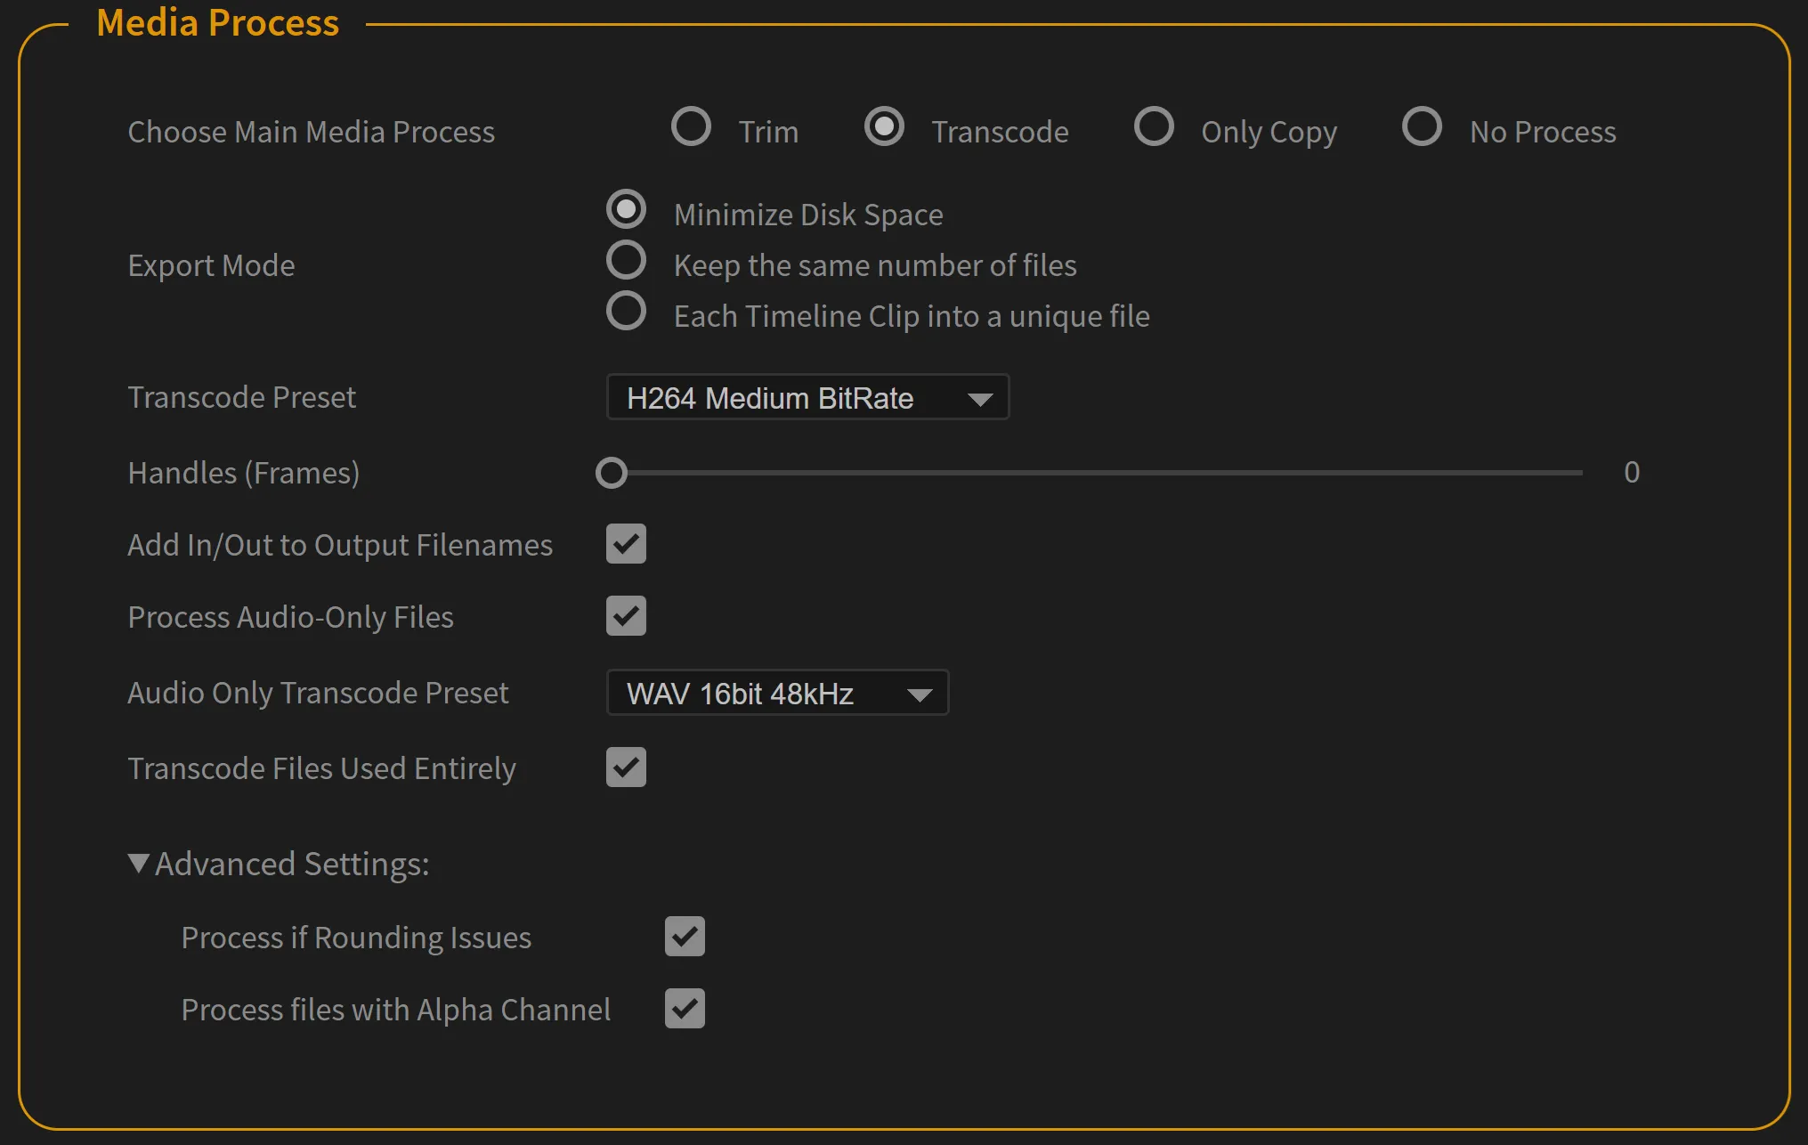The width and height of the screenshot is (1808, 1145).
Task: Select the Only Copy option
Action: 1154,127
